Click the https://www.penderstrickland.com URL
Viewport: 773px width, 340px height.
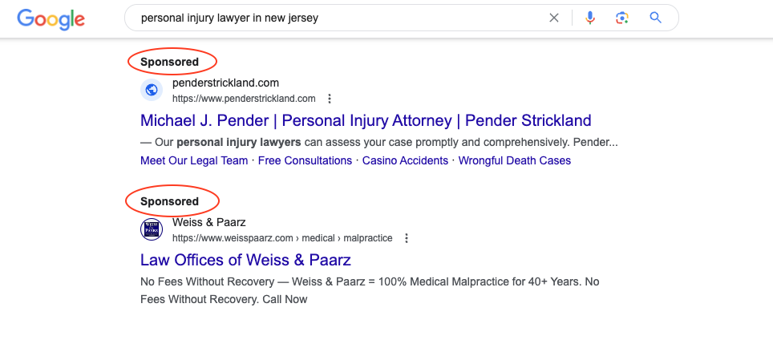(x=244, y=99)
